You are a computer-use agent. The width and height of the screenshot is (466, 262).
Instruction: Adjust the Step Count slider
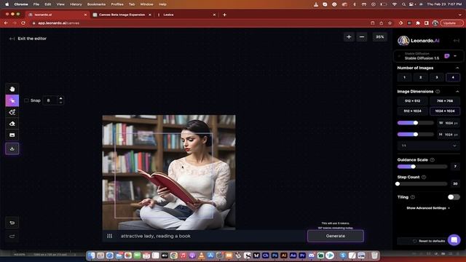pos(398,184)
